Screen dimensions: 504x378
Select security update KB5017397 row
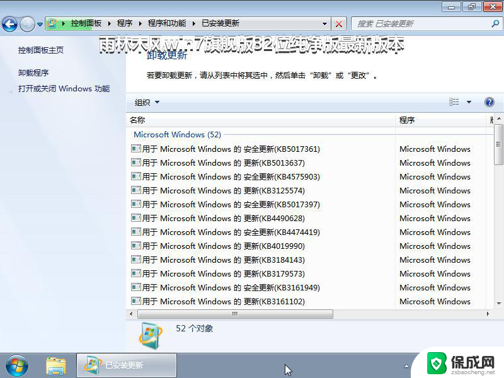310,204
